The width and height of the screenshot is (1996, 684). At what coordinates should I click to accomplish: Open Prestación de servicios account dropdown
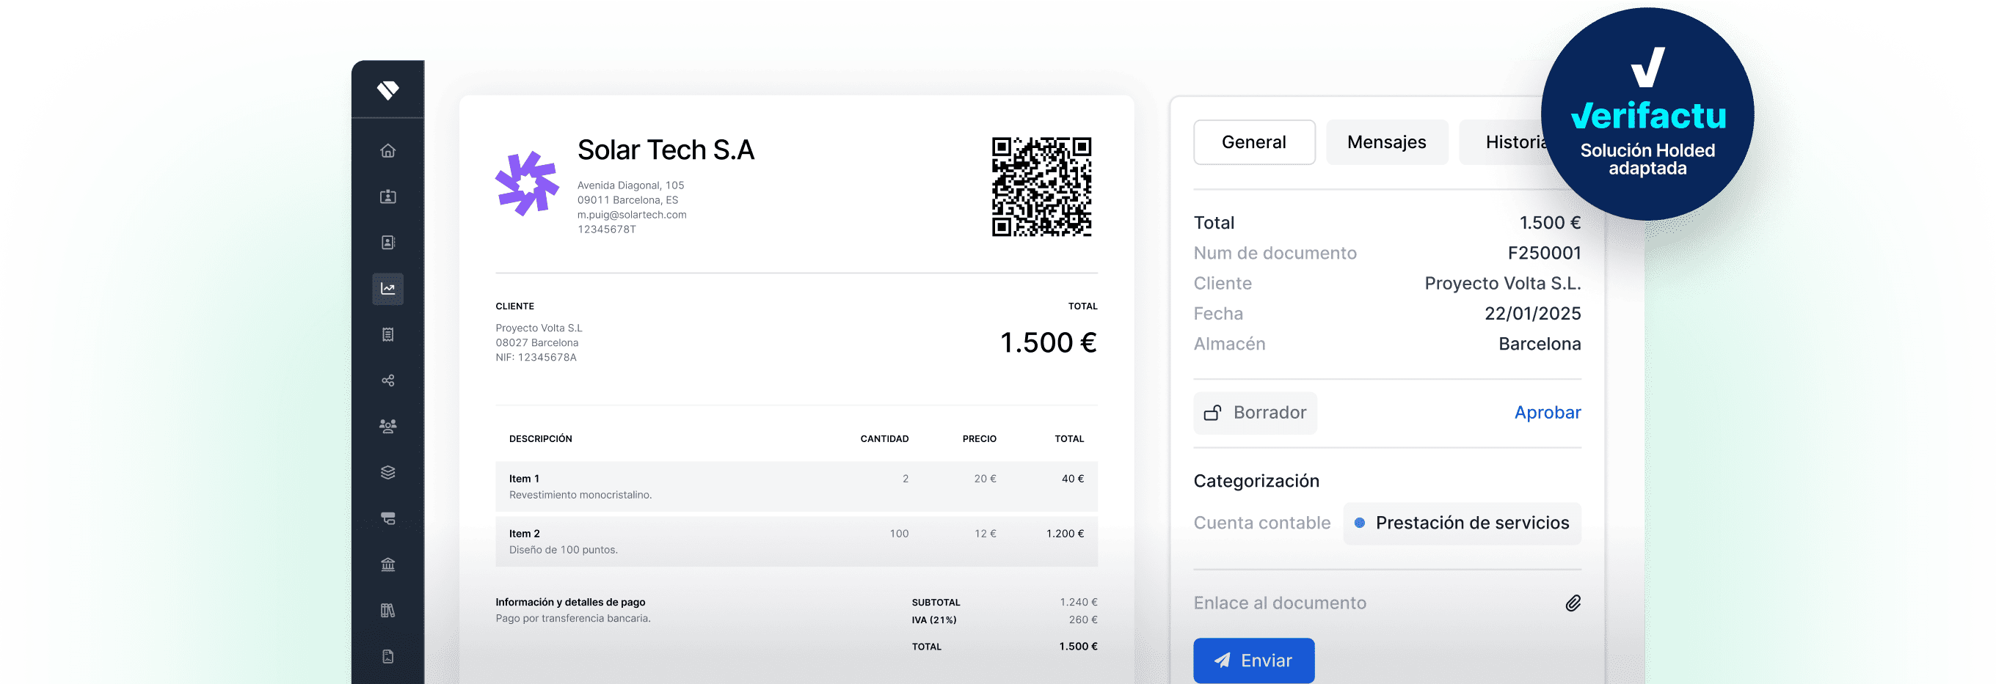1461,523
